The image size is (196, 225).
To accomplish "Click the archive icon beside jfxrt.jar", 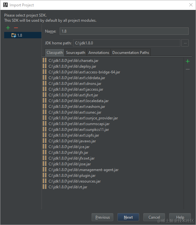I will tap(44, 95).
